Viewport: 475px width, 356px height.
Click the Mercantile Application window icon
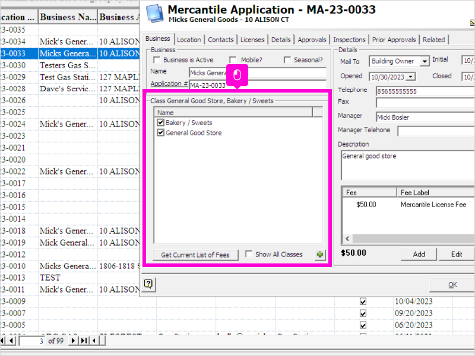(x=155, y=14)
